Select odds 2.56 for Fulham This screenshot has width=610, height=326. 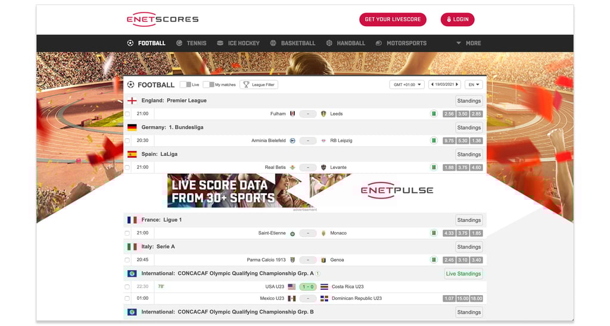(x=449, y=114)
